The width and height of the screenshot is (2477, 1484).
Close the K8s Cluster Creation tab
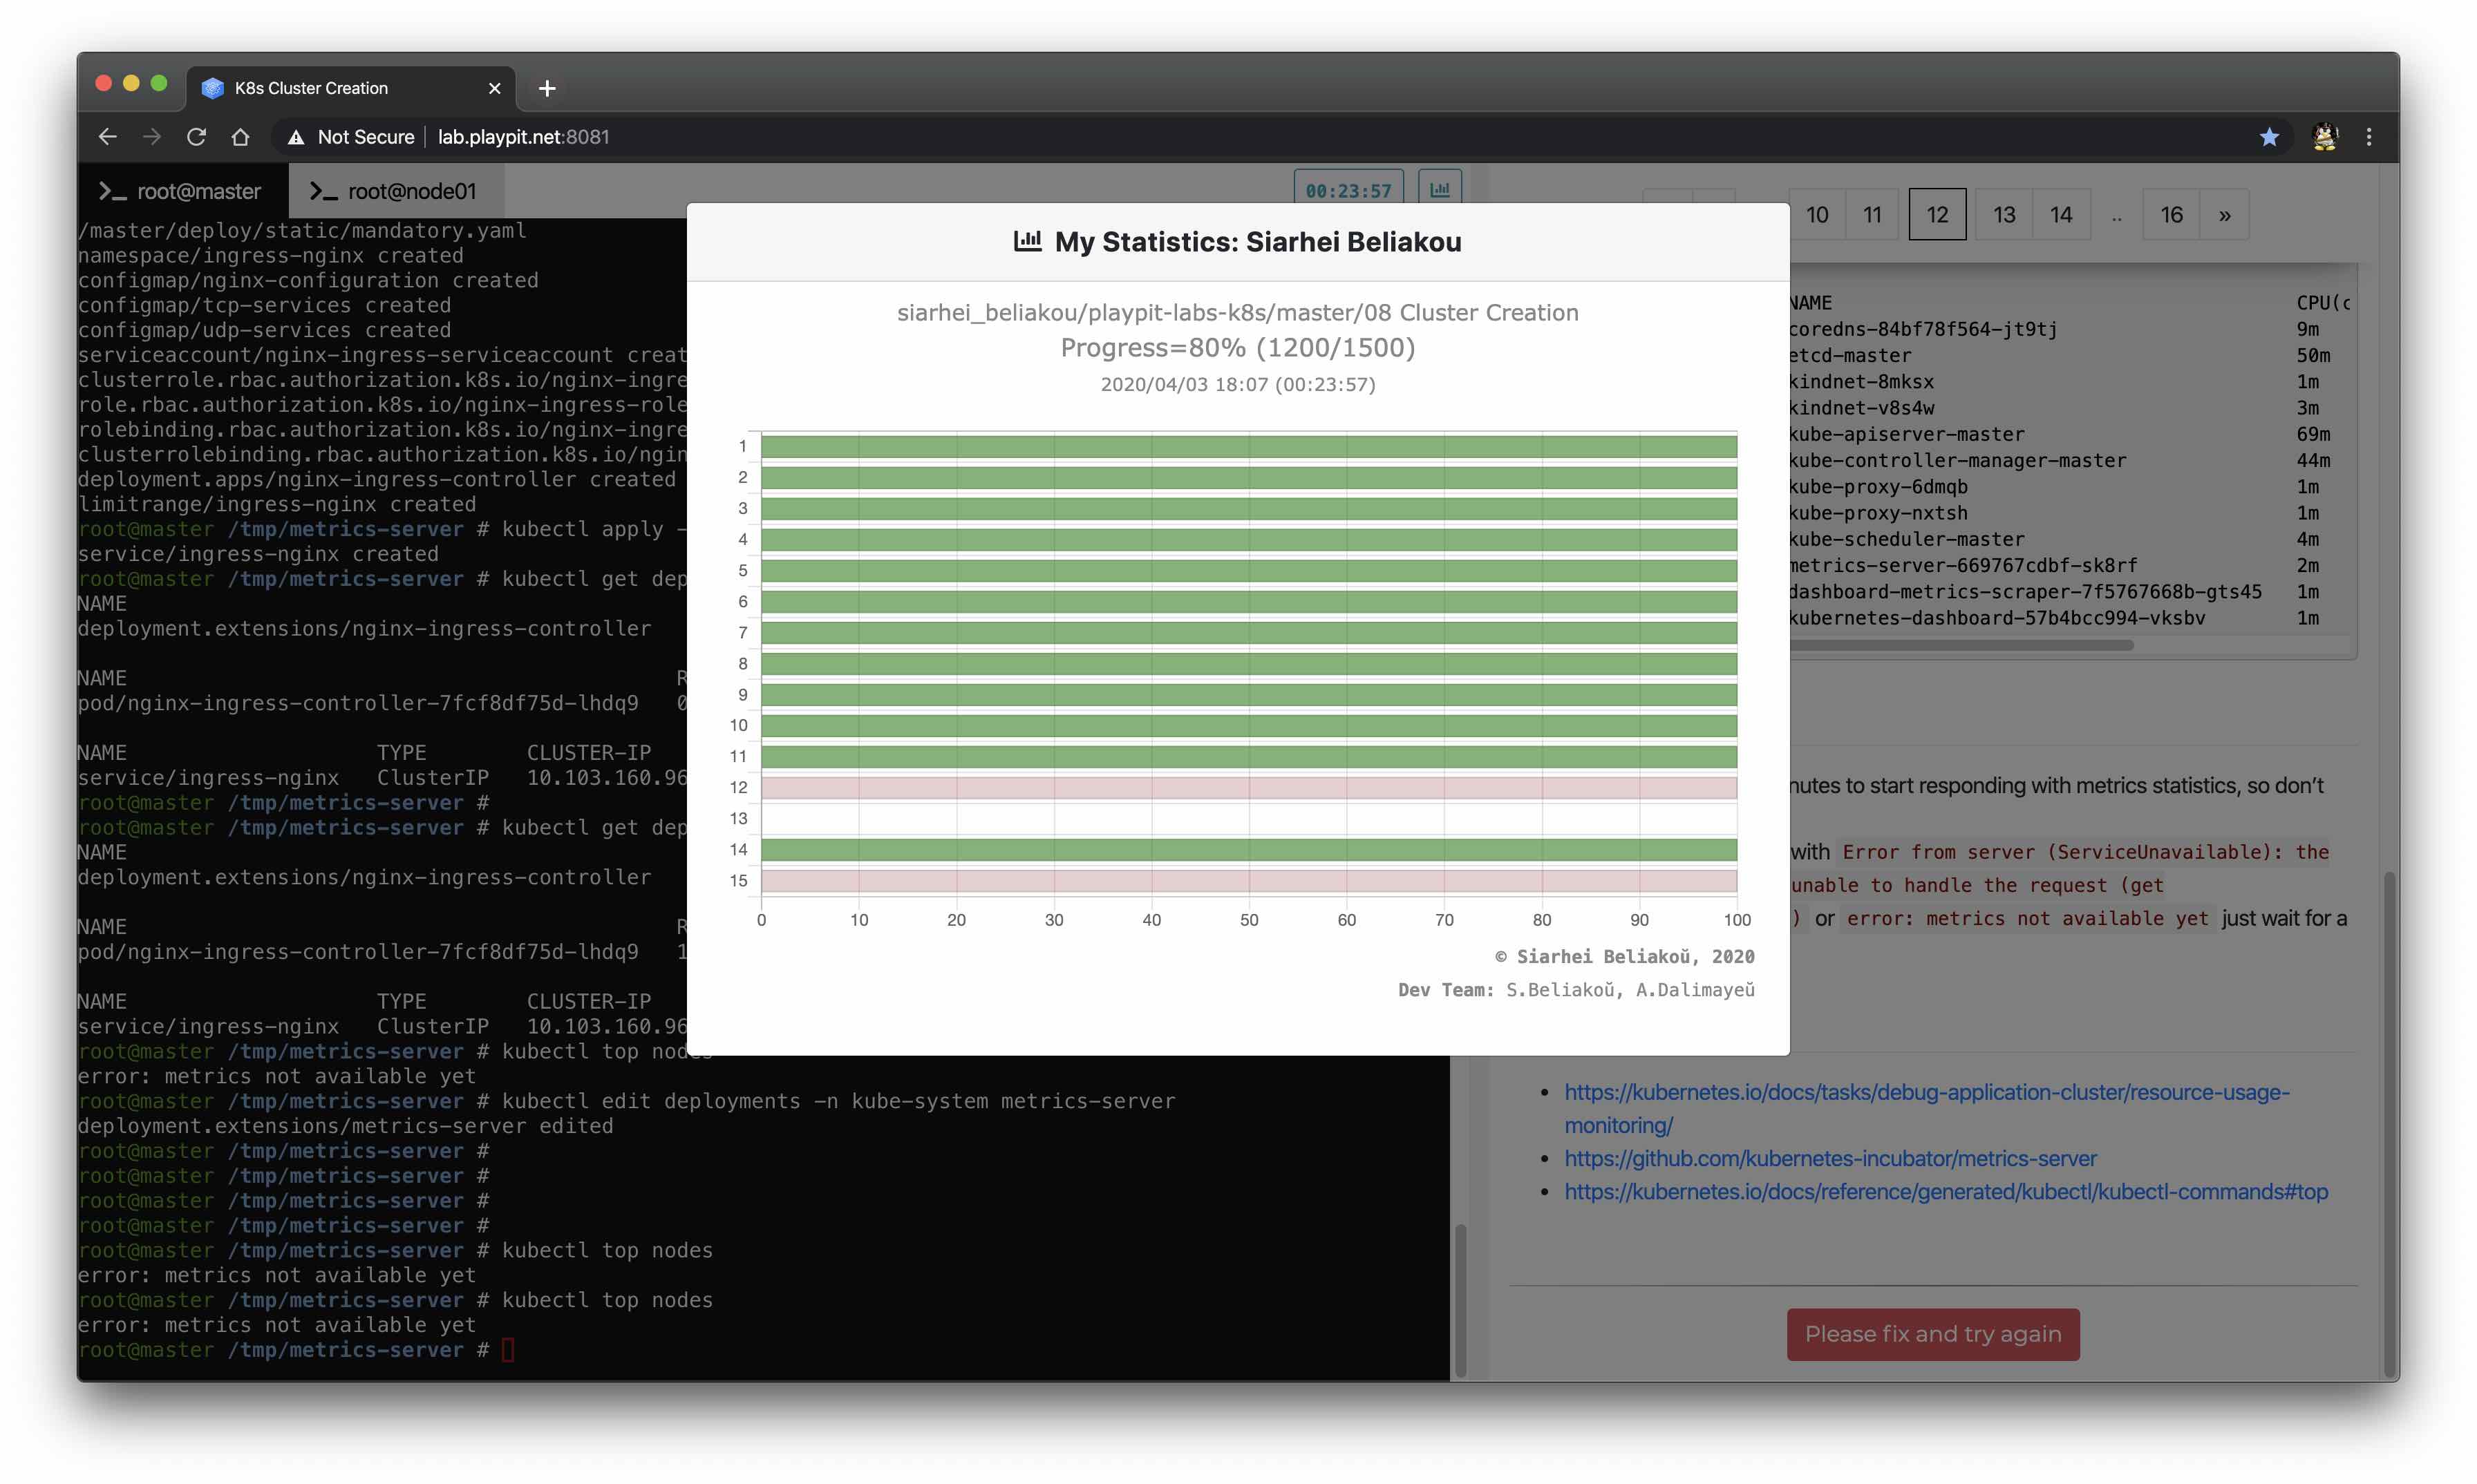tap(494, 88)
